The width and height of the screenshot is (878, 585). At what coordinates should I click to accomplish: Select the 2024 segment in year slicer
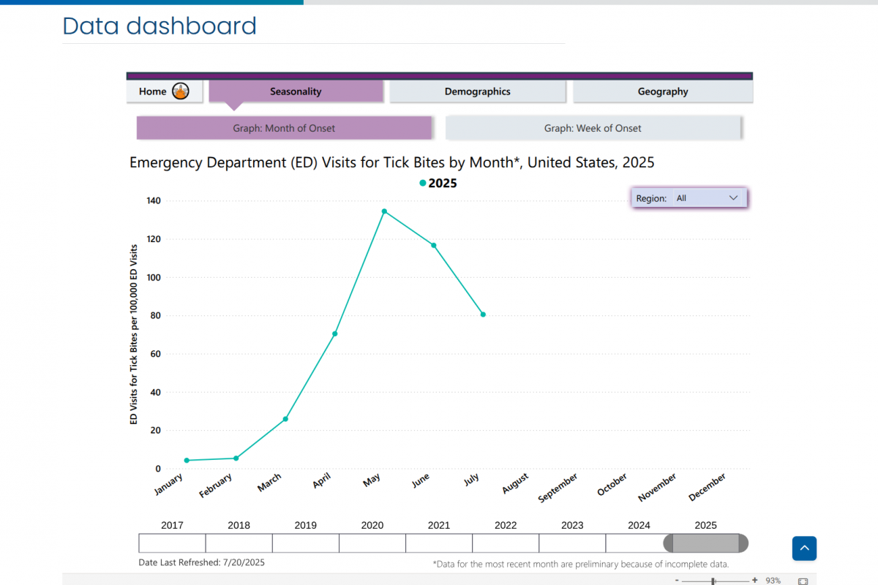tap(635, 543)
